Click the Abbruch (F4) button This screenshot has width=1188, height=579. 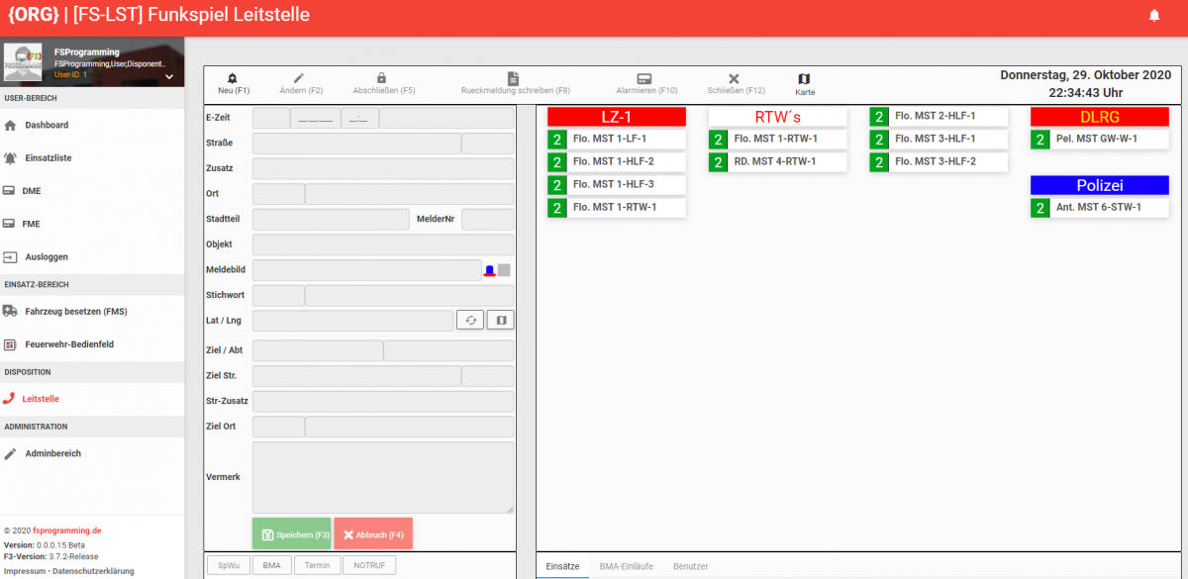372,534
